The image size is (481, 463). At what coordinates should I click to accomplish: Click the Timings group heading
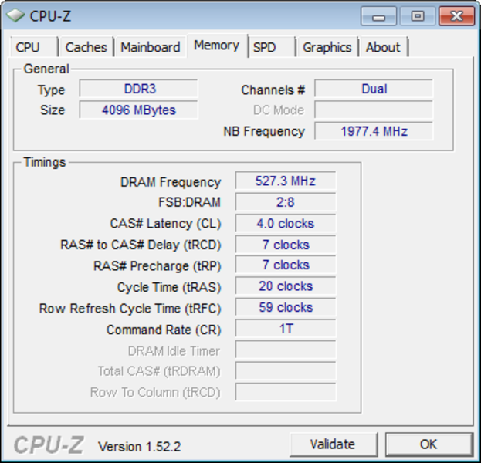pyautogui.click(x=45, y=162)
